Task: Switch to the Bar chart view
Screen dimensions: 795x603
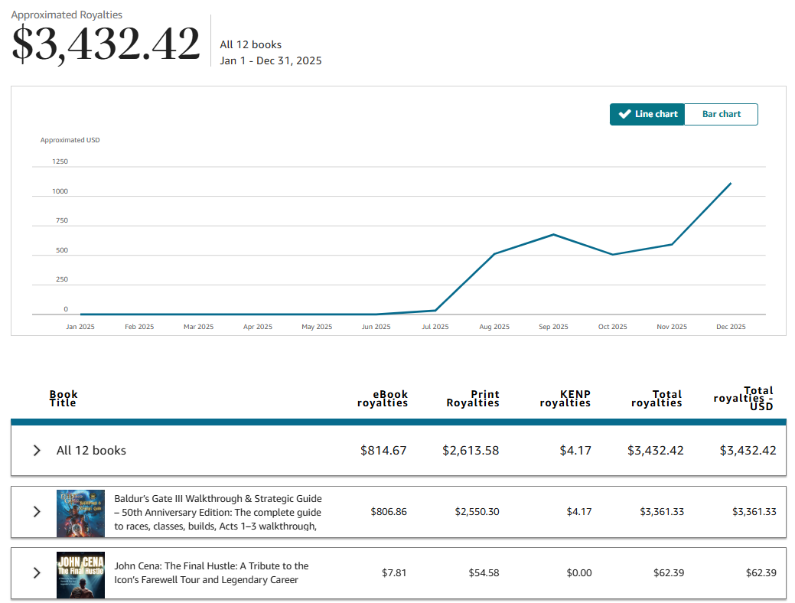Action: click(721, 114)
